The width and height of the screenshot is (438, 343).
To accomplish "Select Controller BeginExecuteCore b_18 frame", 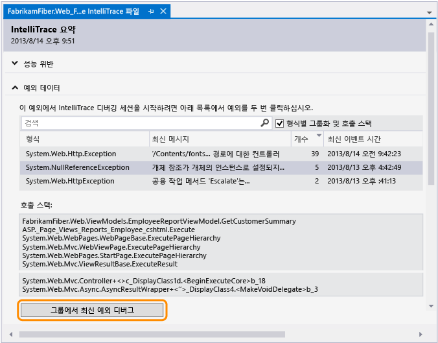I will [x=144, y=281].
